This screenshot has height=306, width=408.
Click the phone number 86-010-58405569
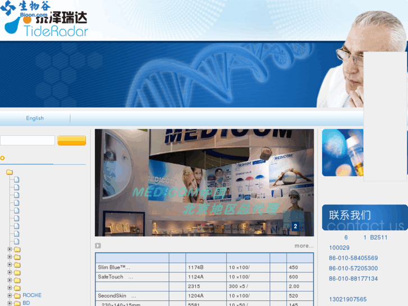click(354, 258)
